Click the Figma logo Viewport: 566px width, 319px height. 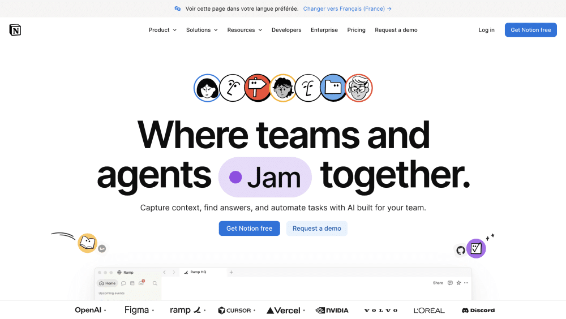click(136, 310)
